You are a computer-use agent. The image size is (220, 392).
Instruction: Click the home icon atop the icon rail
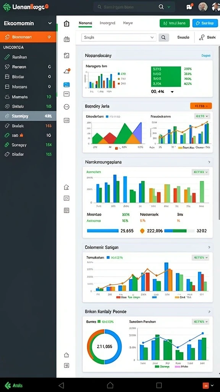(x=66, y=24)
